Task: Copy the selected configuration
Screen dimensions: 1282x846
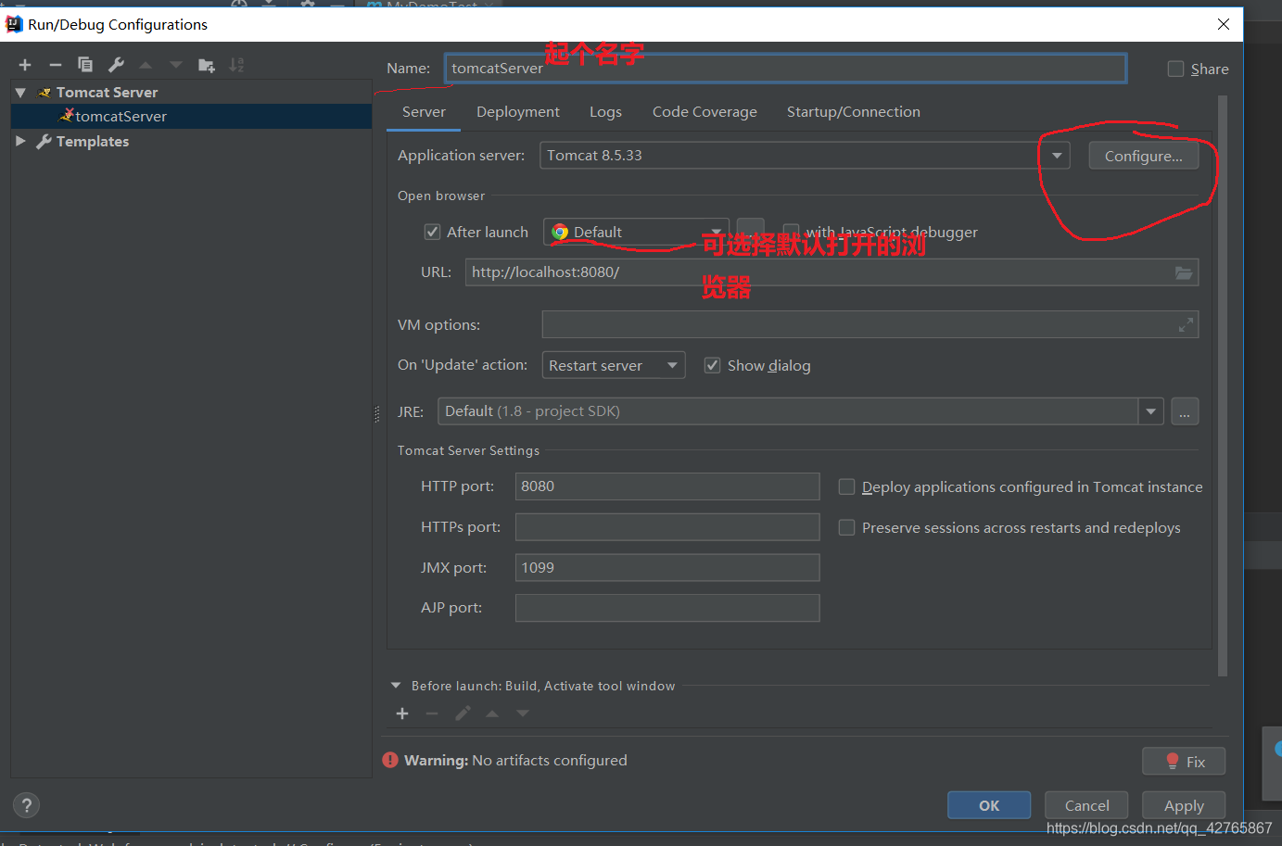Action: (x=85, y=65)
